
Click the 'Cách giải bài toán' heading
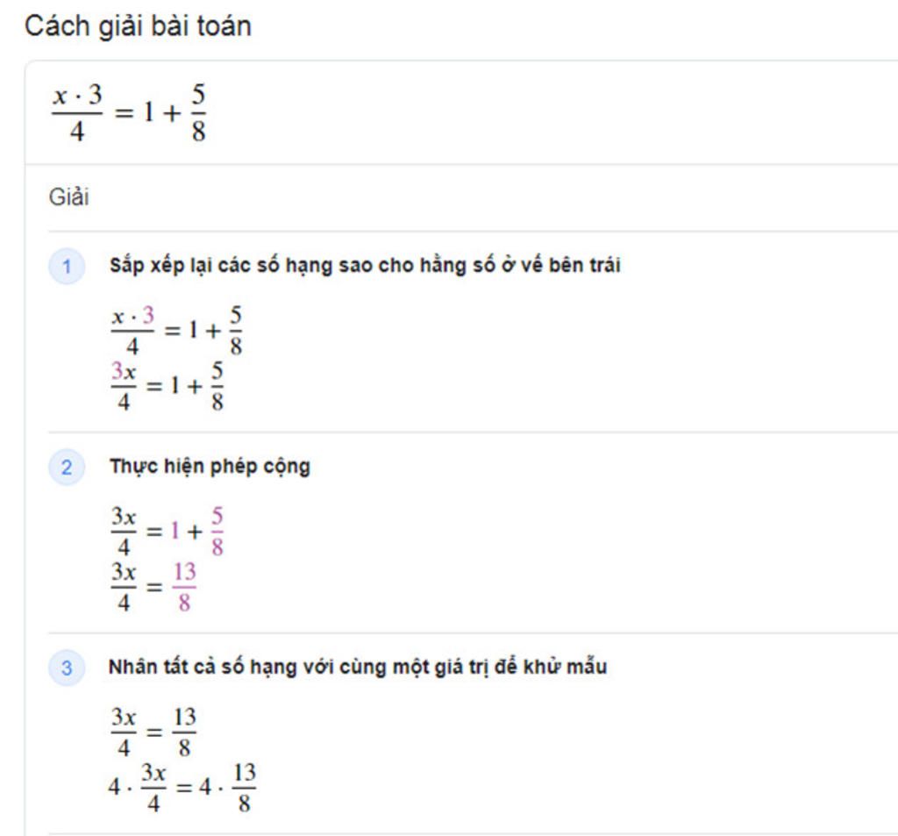(x=138, y=26)
